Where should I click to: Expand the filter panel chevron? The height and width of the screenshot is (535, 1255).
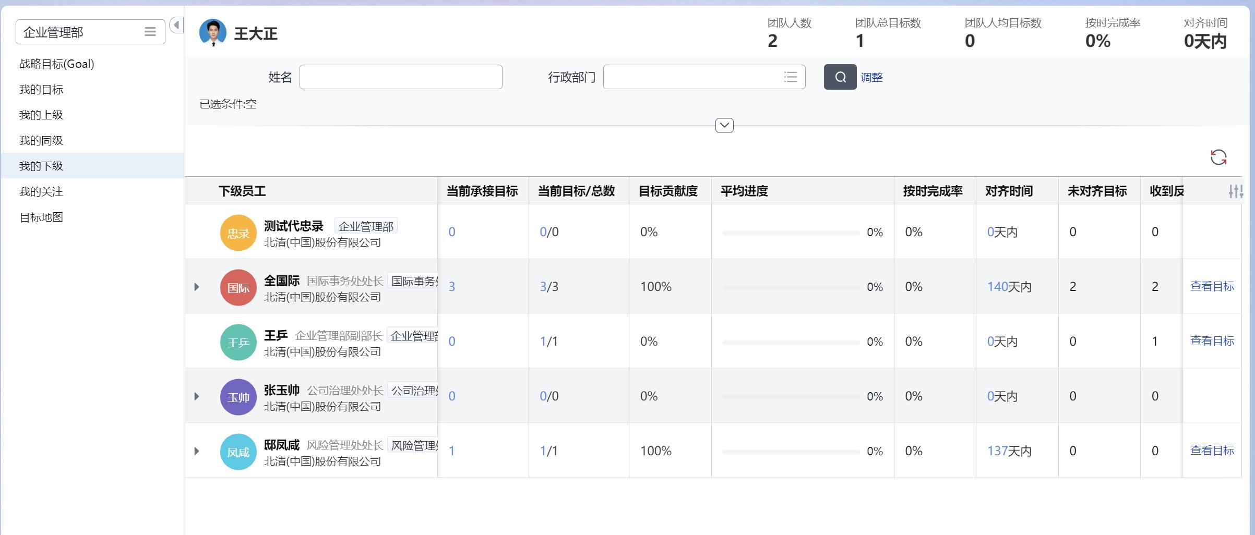[x=724, y=125]
